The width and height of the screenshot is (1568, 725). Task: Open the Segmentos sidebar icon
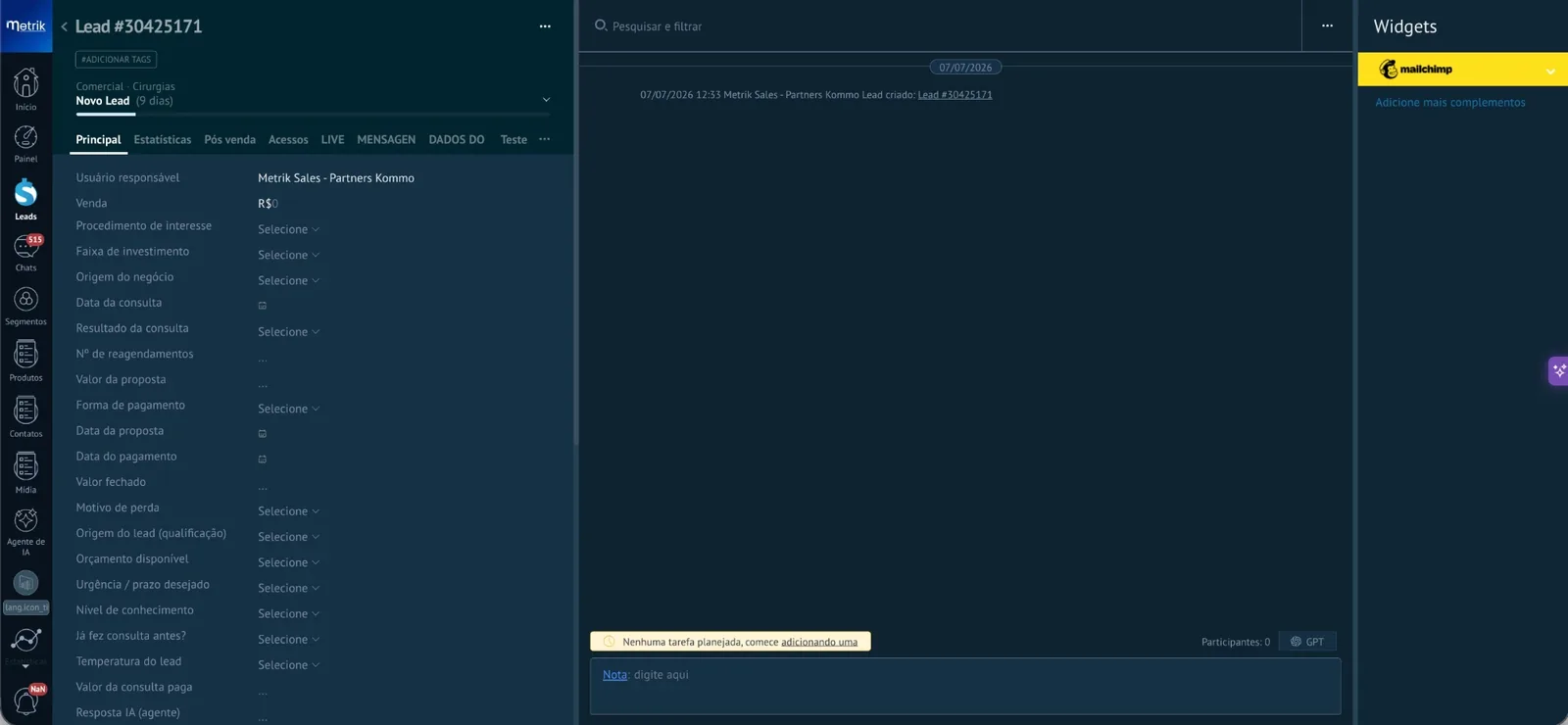click(x=25, y=306)
